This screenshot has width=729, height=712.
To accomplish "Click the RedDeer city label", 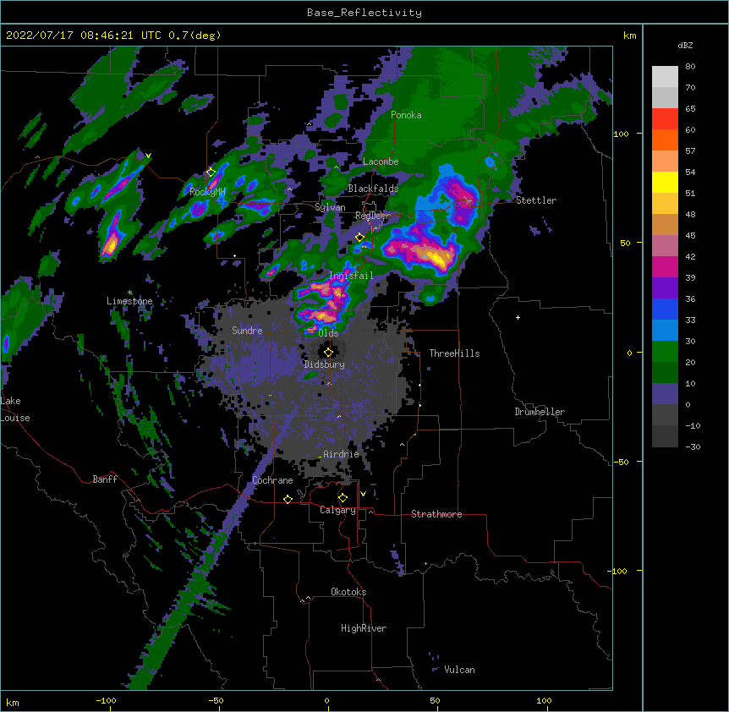I will tap(373, 216).
